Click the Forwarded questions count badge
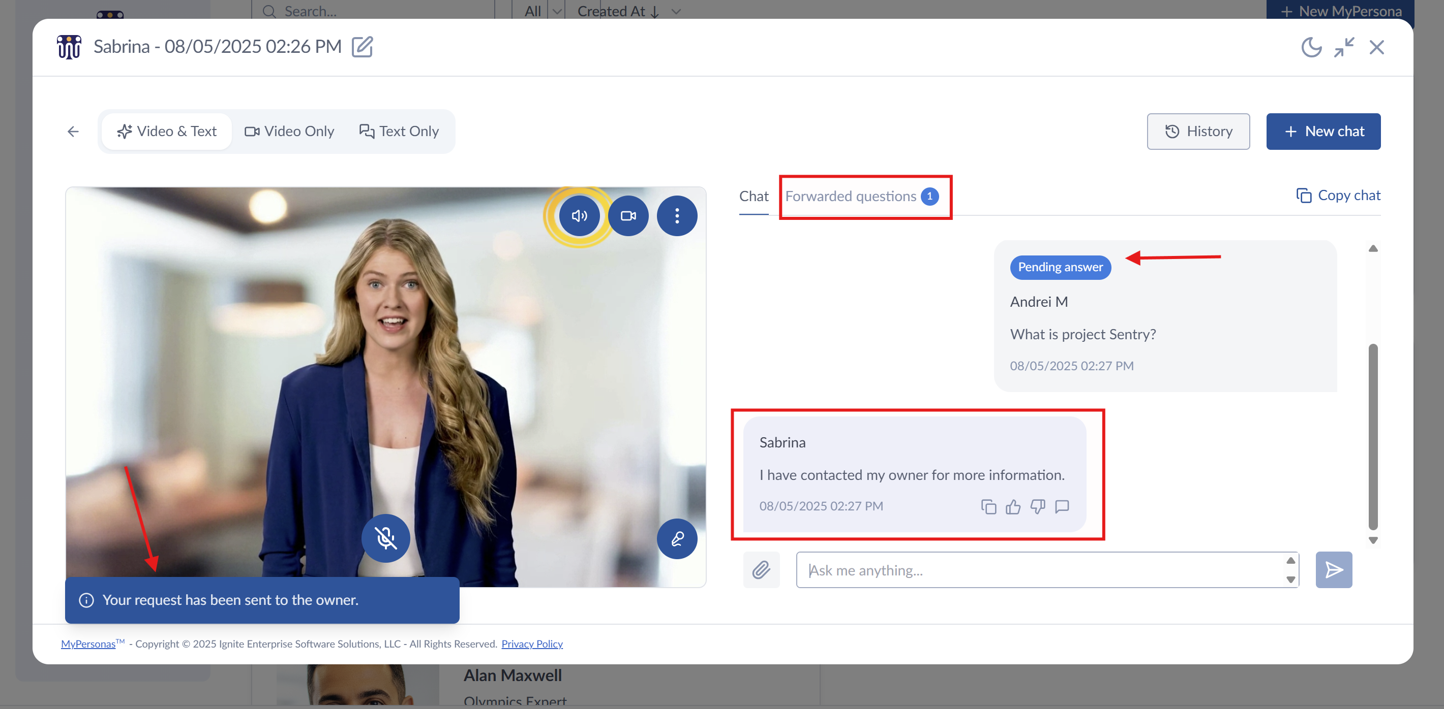 [x=929, y=197]
